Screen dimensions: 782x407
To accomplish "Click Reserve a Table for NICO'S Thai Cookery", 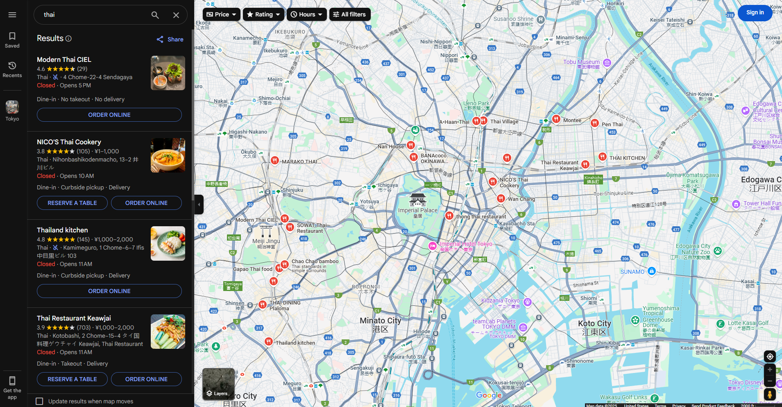I will pyautogui.click(x=72, y=203).
